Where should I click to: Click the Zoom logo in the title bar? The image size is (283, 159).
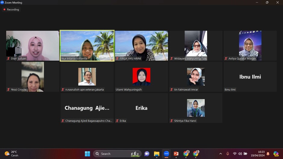(2, 2)
